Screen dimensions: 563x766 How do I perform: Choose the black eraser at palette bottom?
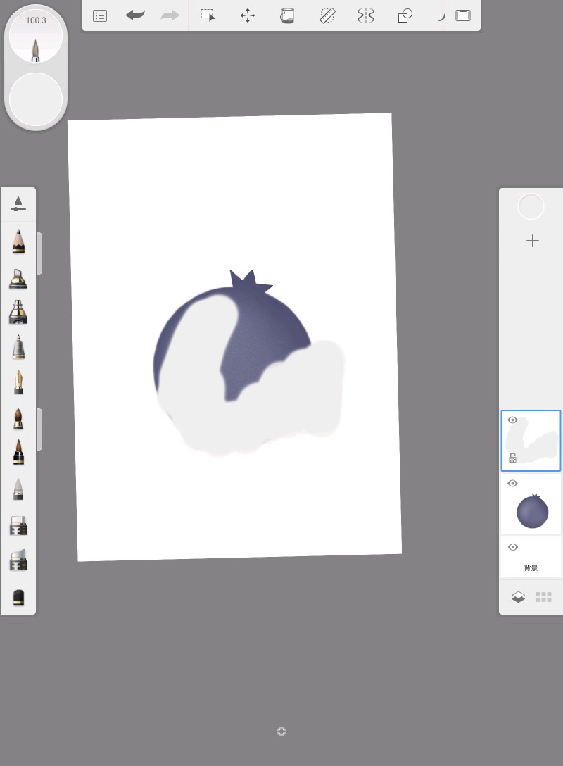pos(18,597)
